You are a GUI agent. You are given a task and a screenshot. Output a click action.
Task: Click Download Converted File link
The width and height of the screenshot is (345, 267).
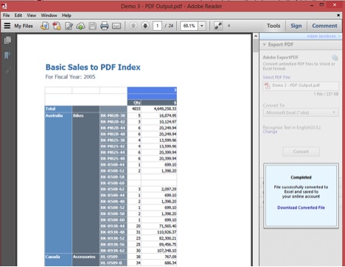pos(301,207)
